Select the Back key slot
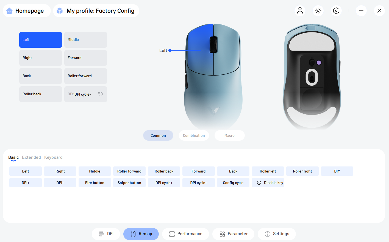 (41, 76)
